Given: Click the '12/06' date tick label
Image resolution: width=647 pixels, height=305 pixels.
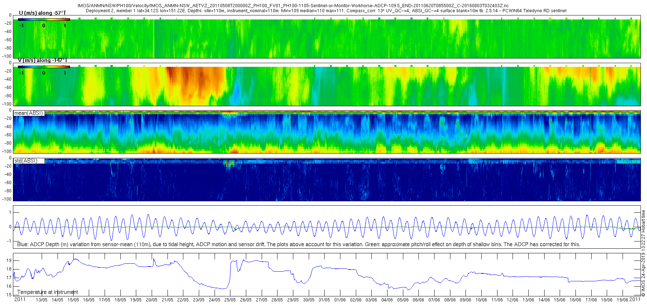Looking at the screenshot, I should pyautogui.click(x=513, y=300).
